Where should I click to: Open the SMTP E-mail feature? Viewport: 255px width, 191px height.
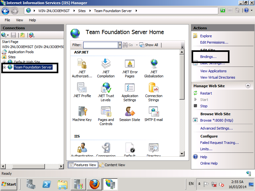pos(154,114)
